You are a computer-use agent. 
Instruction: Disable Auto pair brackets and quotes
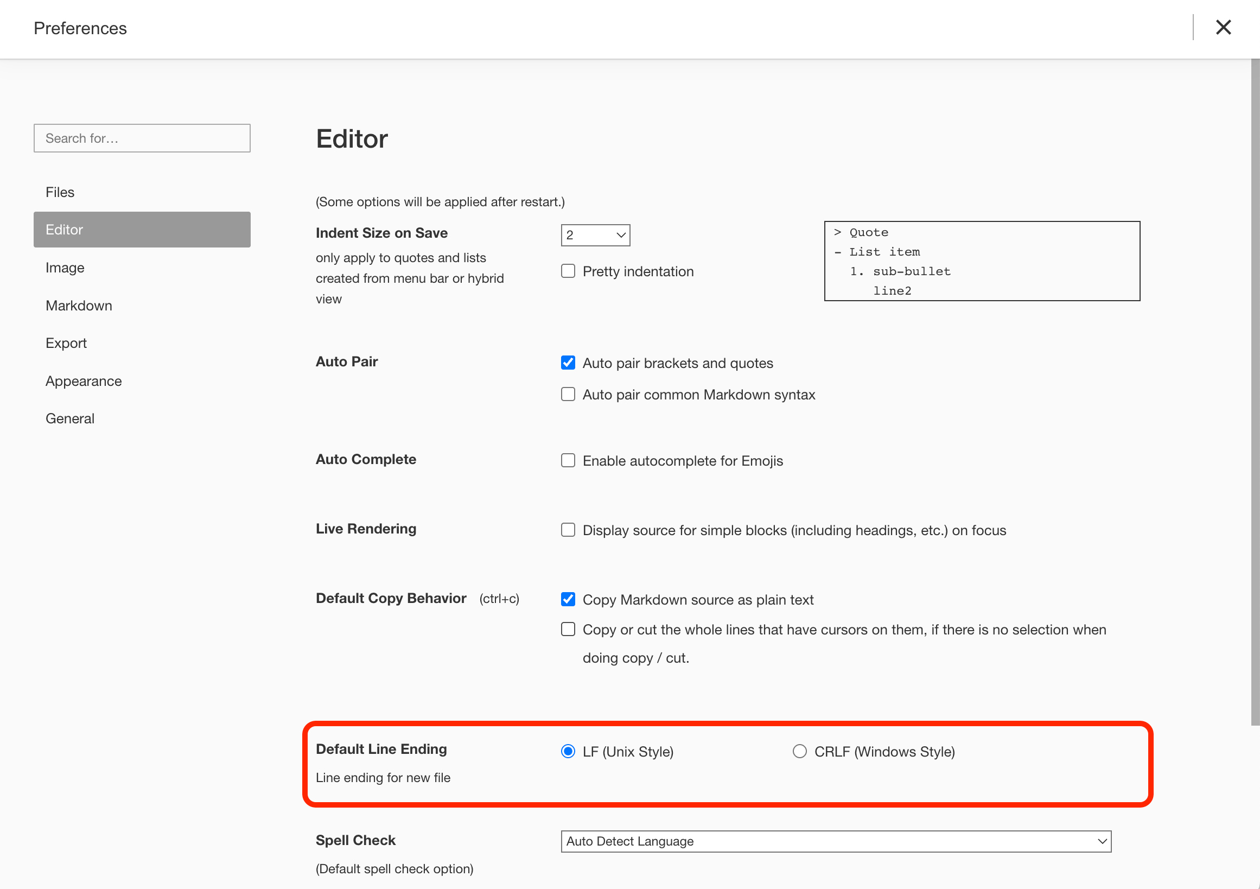click(x=568, y=362)
